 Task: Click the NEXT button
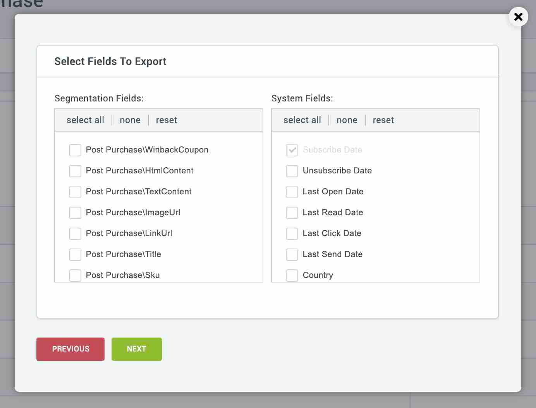[136, 349]
